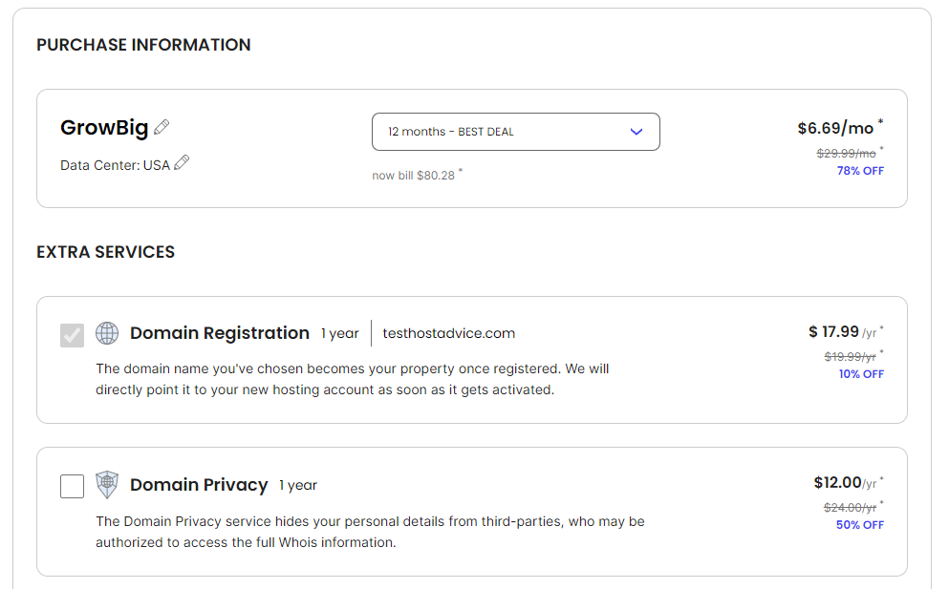The image size is (949, 589).
Task: Click the crossed-out $19.99/yr price
Action: [x=850, y=357]
